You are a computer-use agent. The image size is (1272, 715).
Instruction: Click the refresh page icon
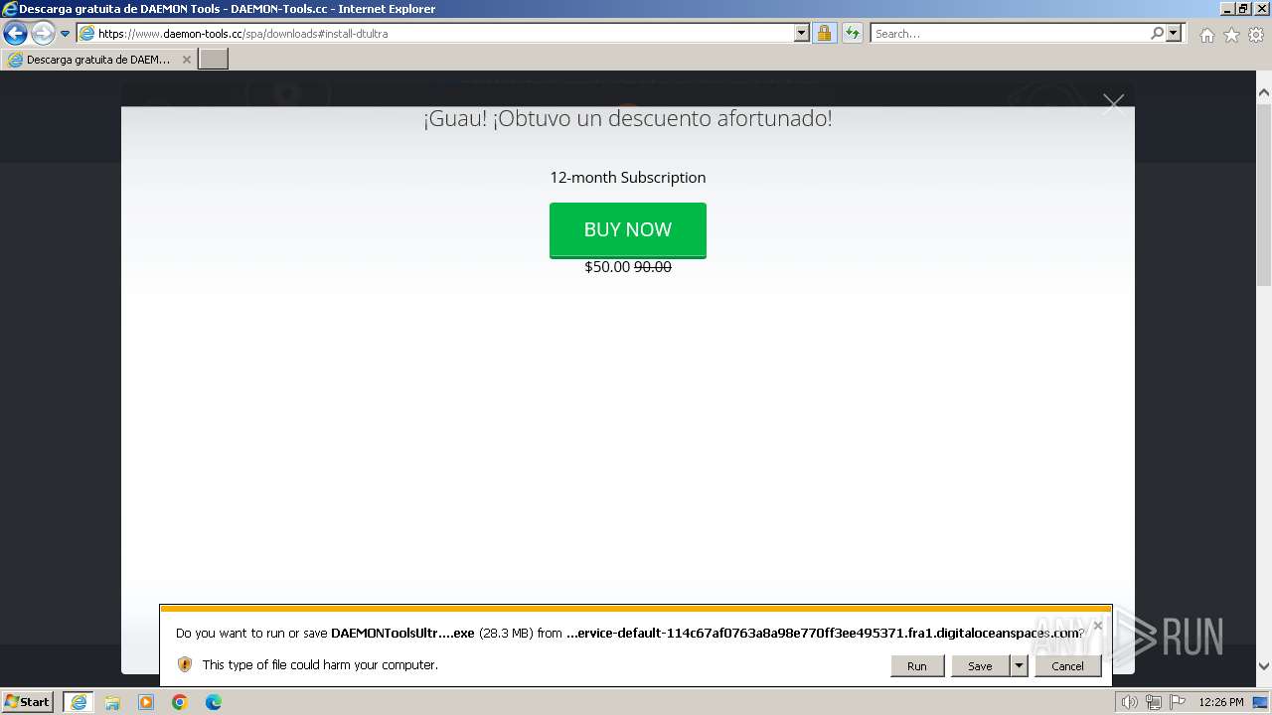pos(852,33)
